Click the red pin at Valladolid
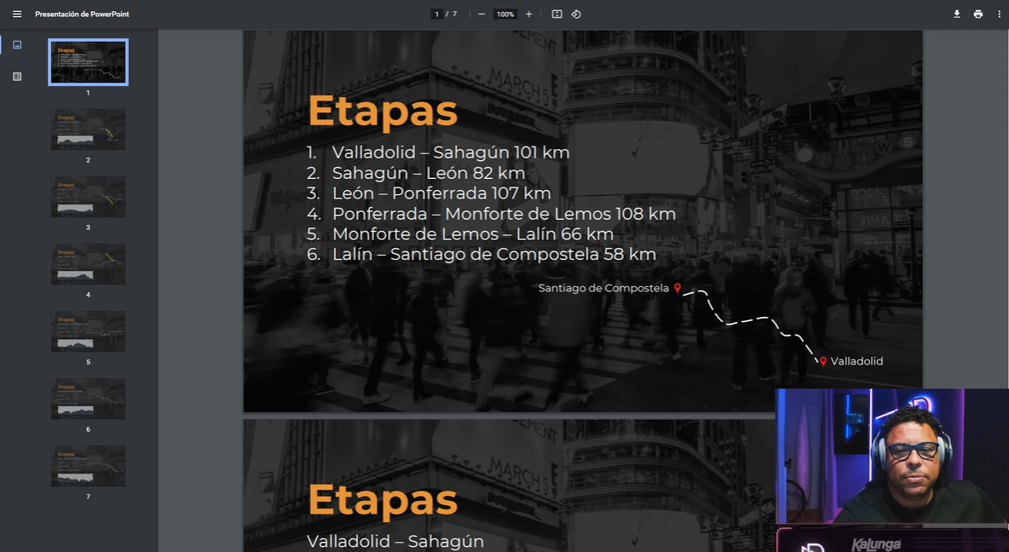1009x552 pixels. pyautogui.click(x=823, y=361)
